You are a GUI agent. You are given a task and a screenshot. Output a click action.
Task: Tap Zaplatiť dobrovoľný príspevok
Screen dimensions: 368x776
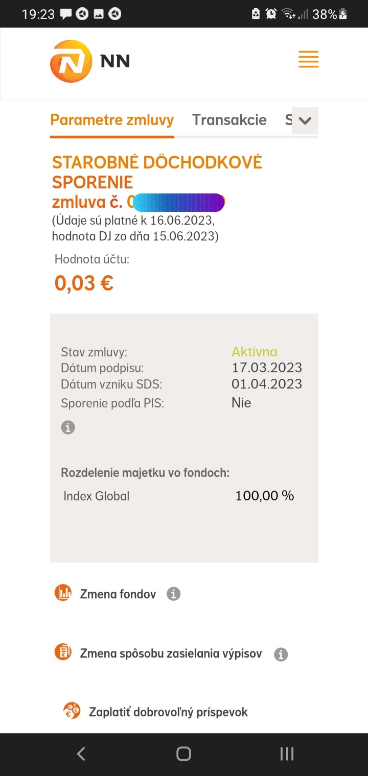pyautogui.click(x=168, y=712)
